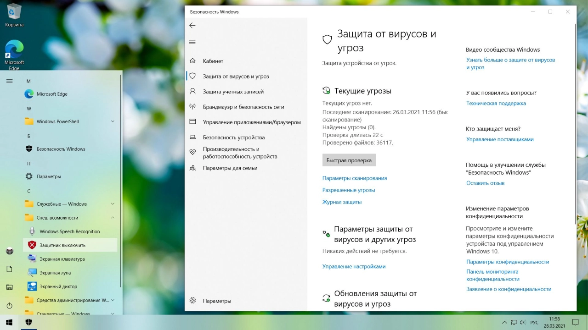Open Узнать больше о защите link

click(x=511, y=64)
